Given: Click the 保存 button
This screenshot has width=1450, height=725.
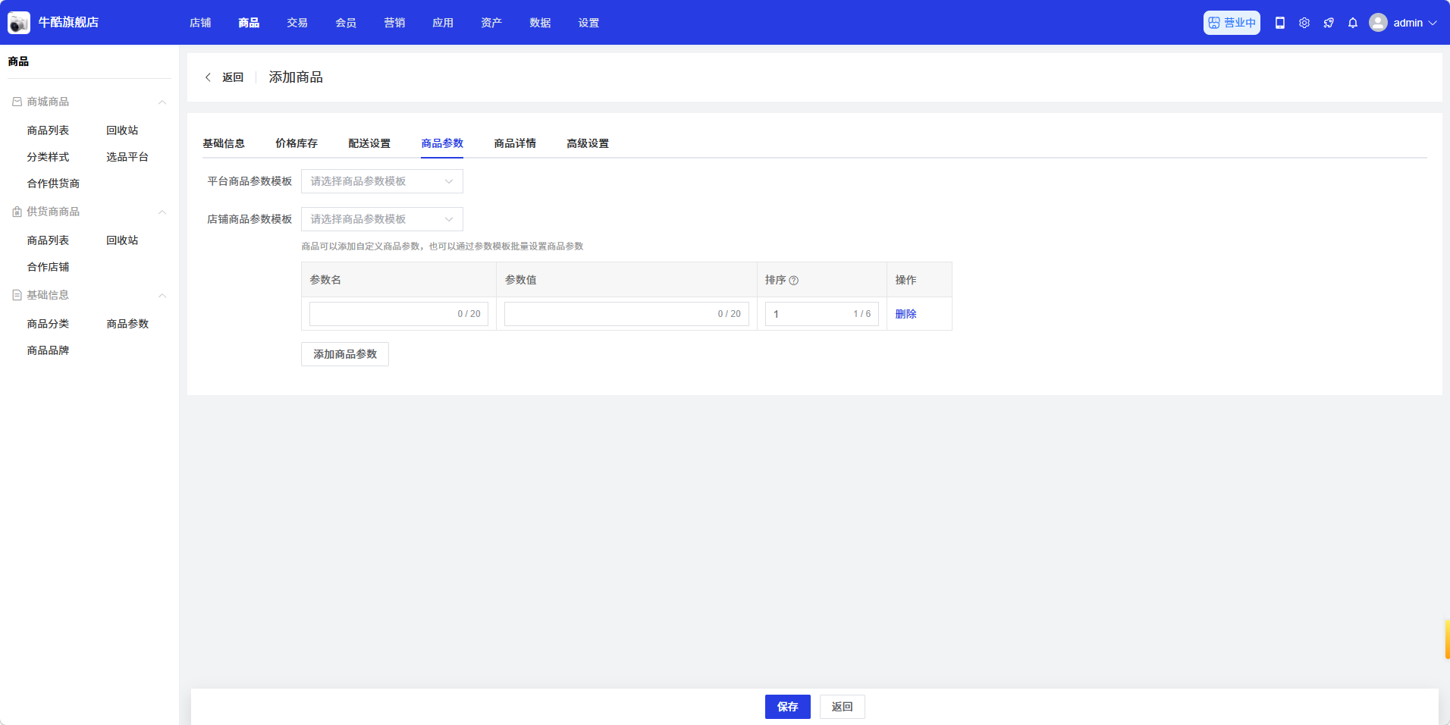Looking at the screenshot, I should [787, 707].
